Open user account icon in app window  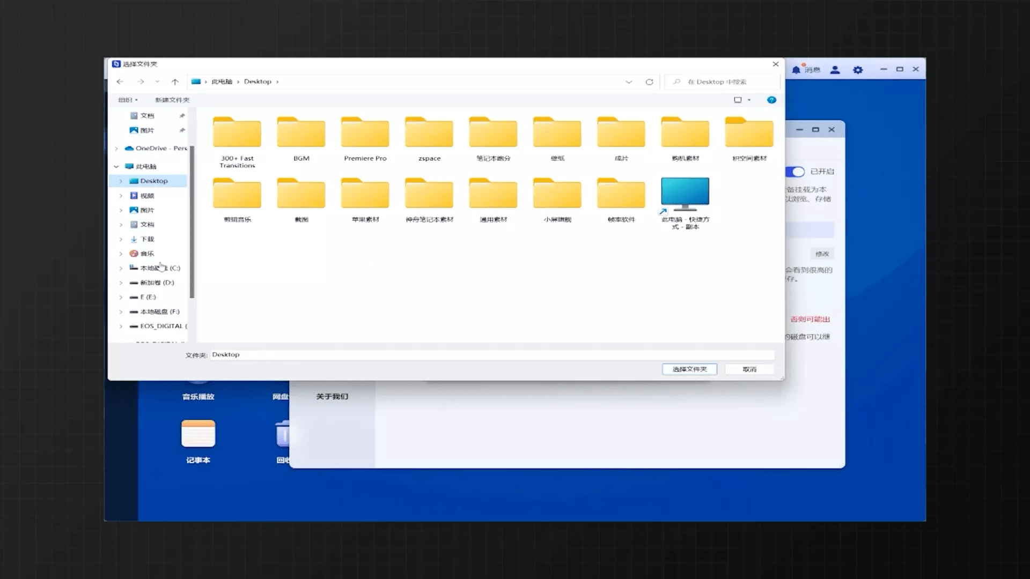(835, 69)
